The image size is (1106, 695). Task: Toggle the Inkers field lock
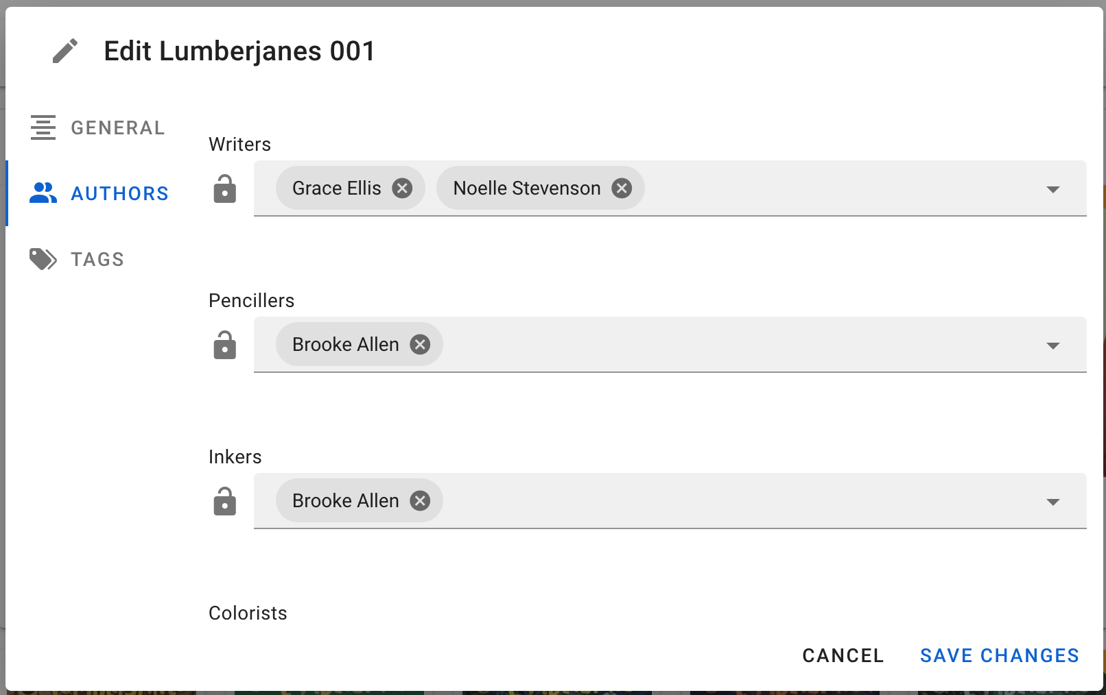(x=224, y=502)
